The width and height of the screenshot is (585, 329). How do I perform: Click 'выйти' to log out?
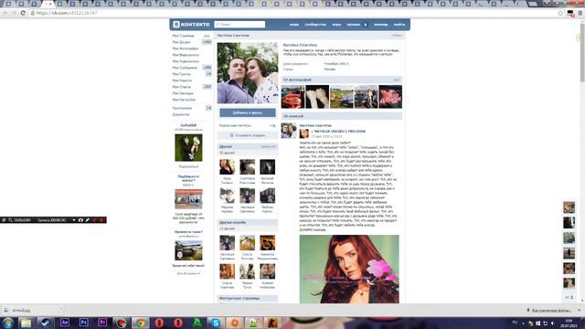pyautogui.click(x=399, y=25)
